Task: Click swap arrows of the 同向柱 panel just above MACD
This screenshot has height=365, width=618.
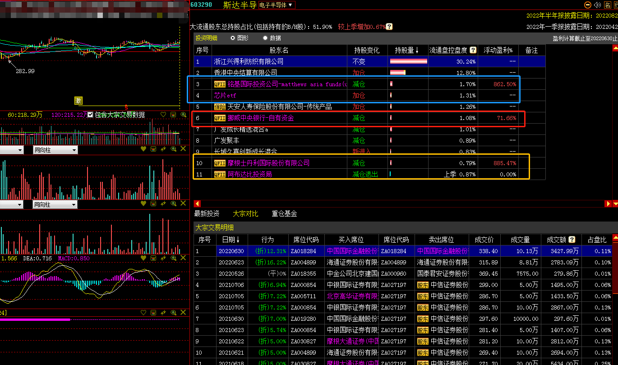Action: click(x=163, y=204)
